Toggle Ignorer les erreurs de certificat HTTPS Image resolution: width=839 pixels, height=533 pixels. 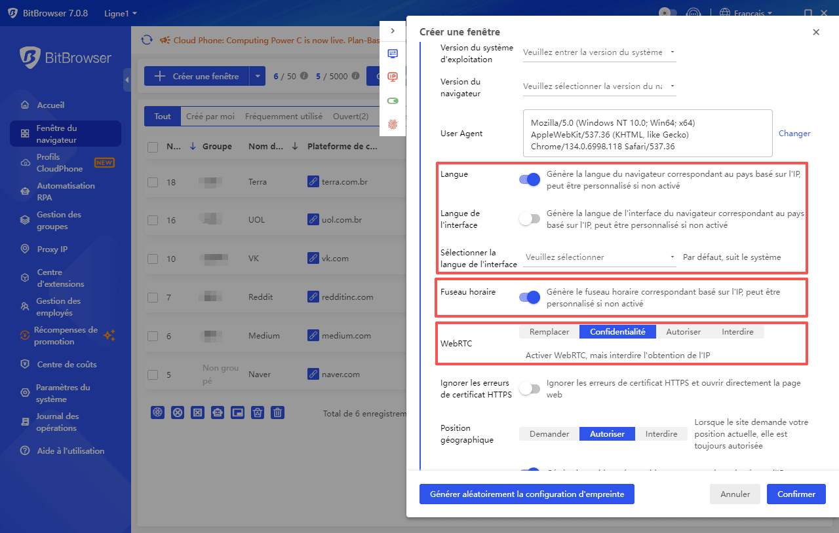(528, 388)
